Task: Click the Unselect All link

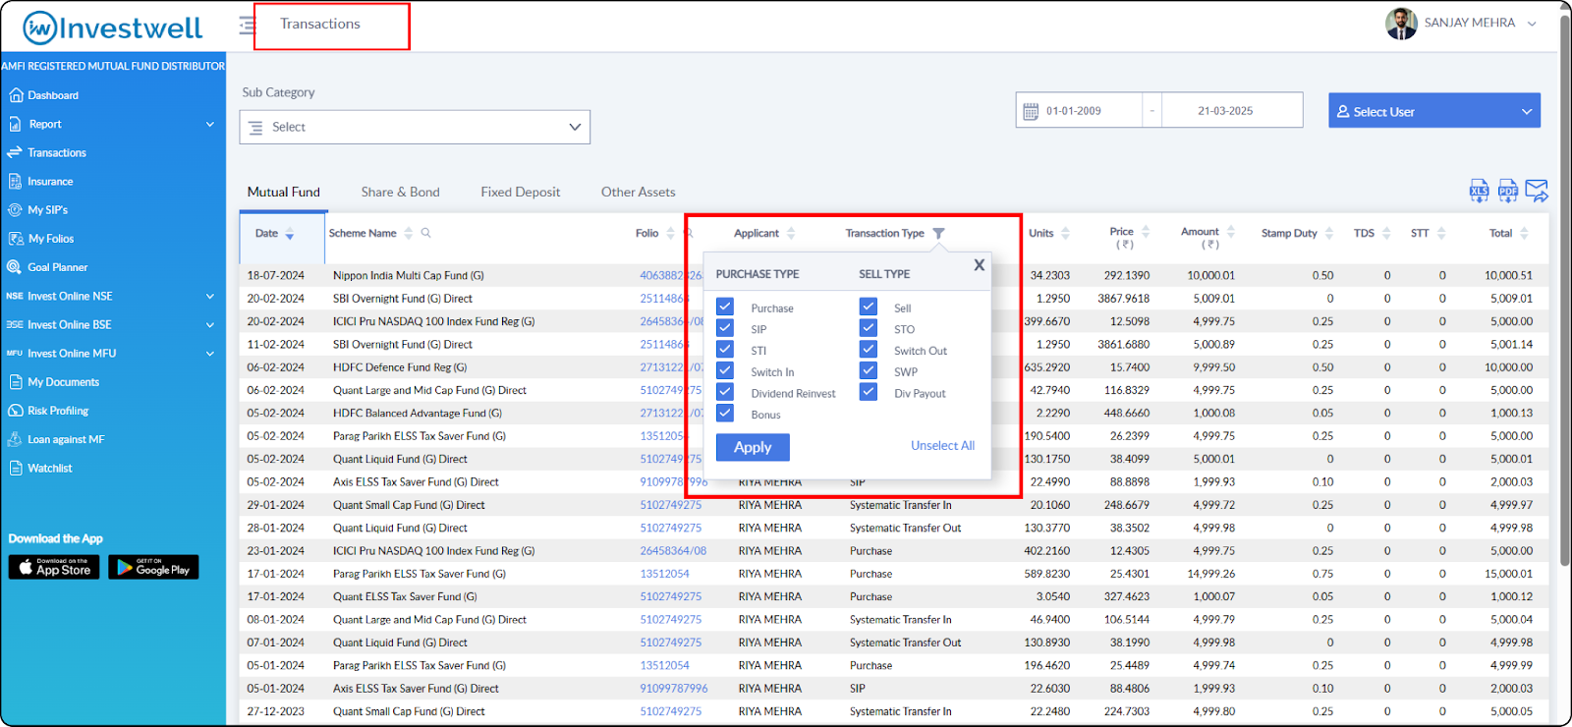Action: pyautogui.click(x=942, y=445)
